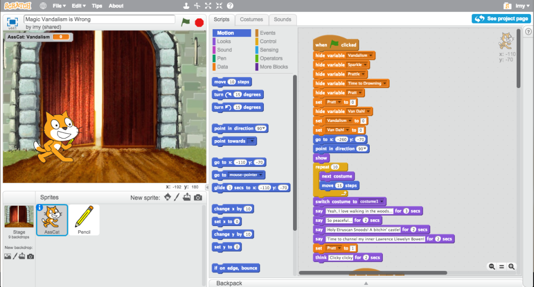534x287 pixels.
Task: Choose backdrop from library
Action: pyautogui.click(x=7, y=256)
